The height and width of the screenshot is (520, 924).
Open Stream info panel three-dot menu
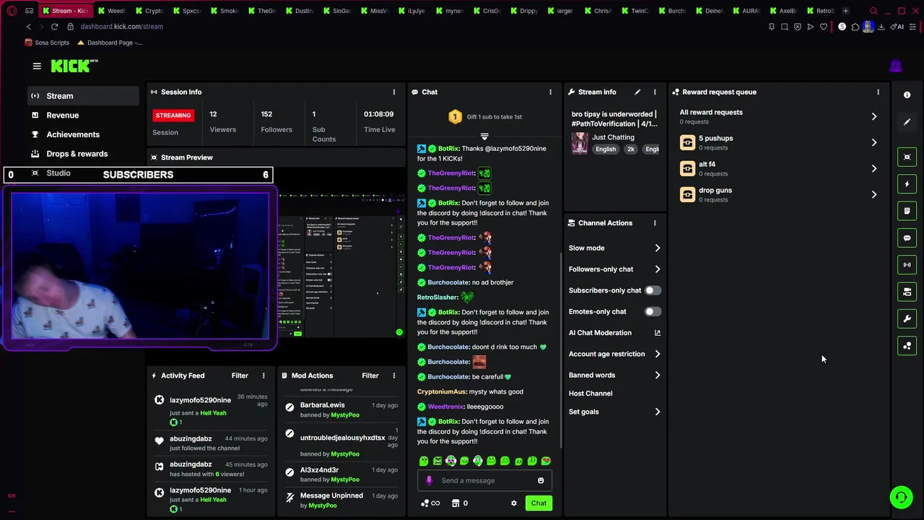pyautogui.click(x=655, y=92)
